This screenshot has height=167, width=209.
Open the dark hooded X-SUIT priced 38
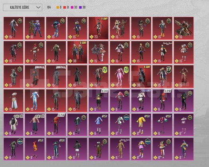click(141, 77)
